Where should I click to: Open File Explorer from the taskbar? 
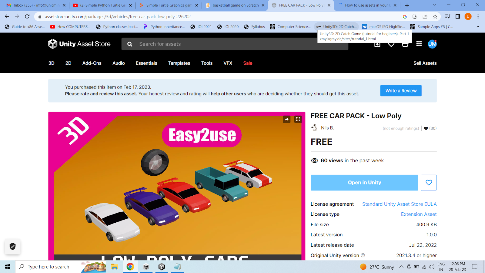tap(114, 267)
